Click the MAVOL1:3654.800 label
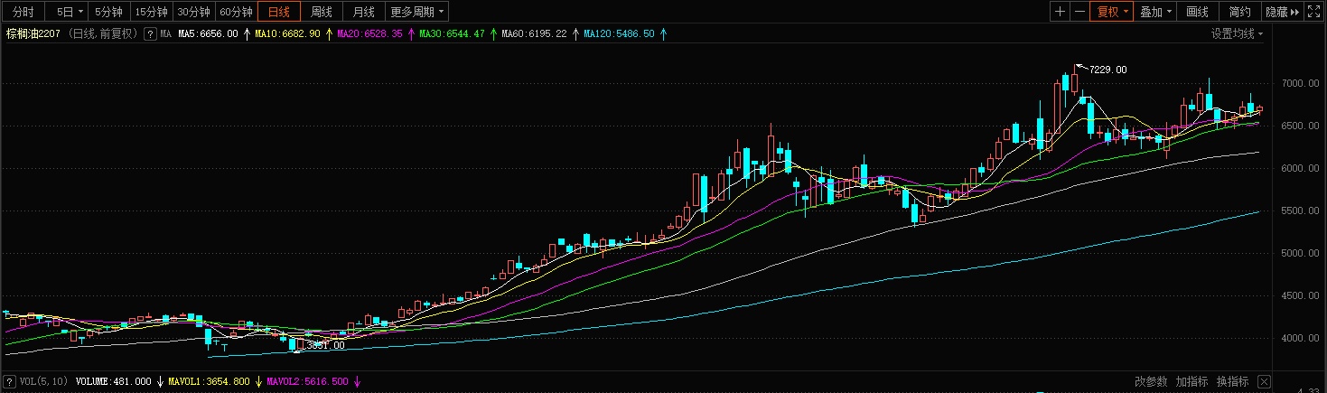Image resolution: width=1327 pixels, height=393 pixels. coord(210,381)
